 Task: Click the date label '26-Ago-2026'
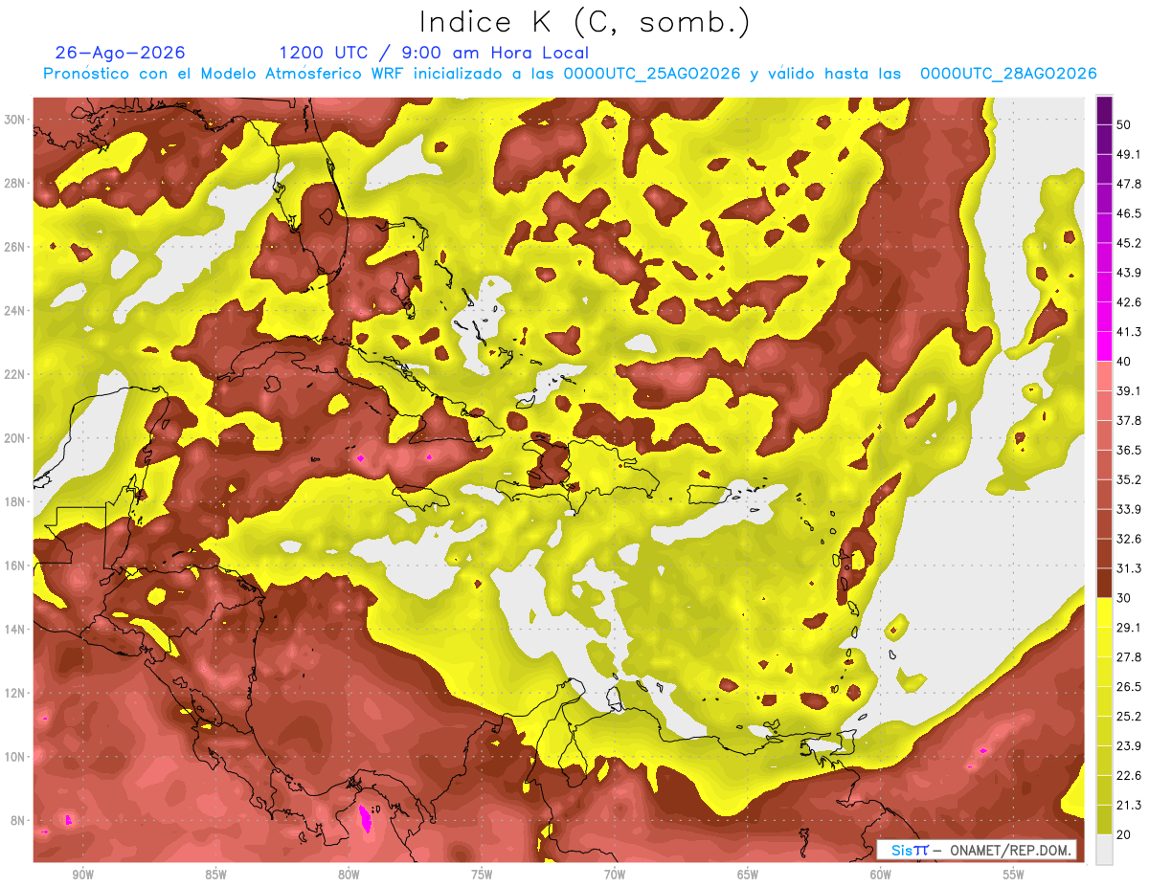(120, 53)
